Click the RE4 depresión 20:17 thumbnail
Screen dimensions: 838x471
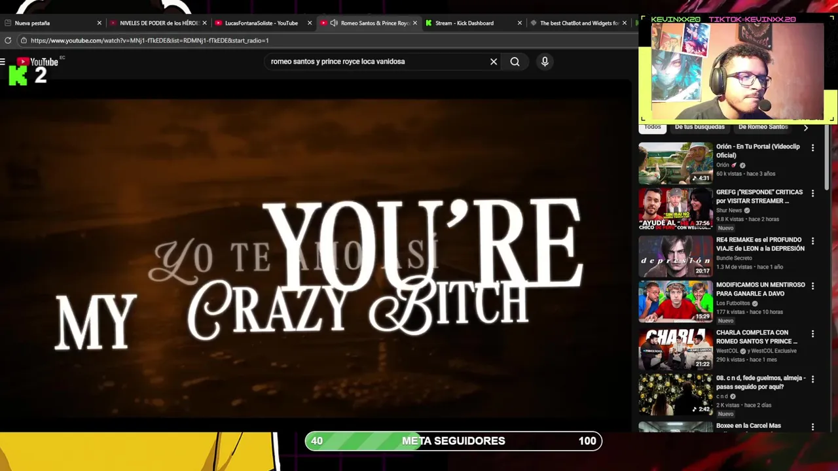pyautogui.click(x=676, y=256)
